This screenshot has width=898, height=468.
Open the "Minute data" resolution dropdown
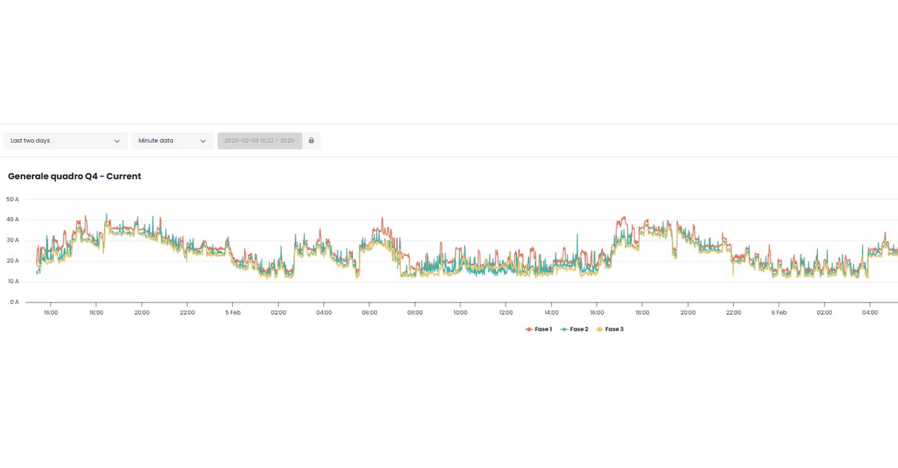171,141
